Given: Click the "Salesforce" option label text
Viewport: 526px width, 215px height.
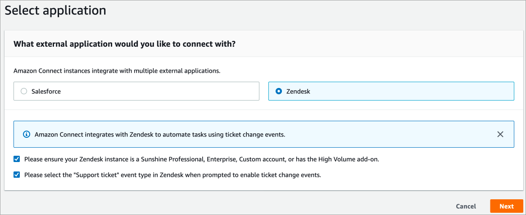Looking at the screenshot, I should coord(46,91).
